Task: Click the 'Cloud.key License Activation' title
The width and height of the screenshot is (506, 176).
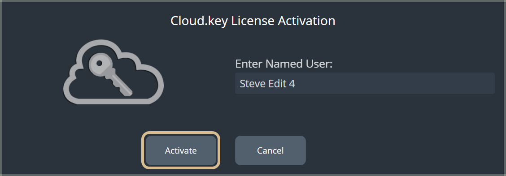Action: 253,21
